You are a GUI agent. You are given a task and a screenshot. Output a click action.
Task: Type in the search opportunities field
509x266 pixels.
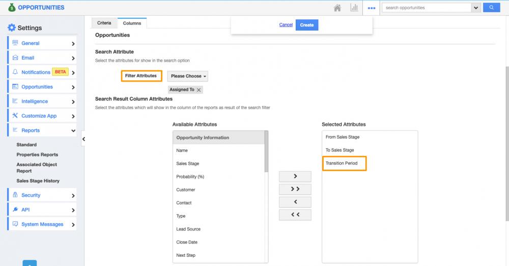coord(426,8)
